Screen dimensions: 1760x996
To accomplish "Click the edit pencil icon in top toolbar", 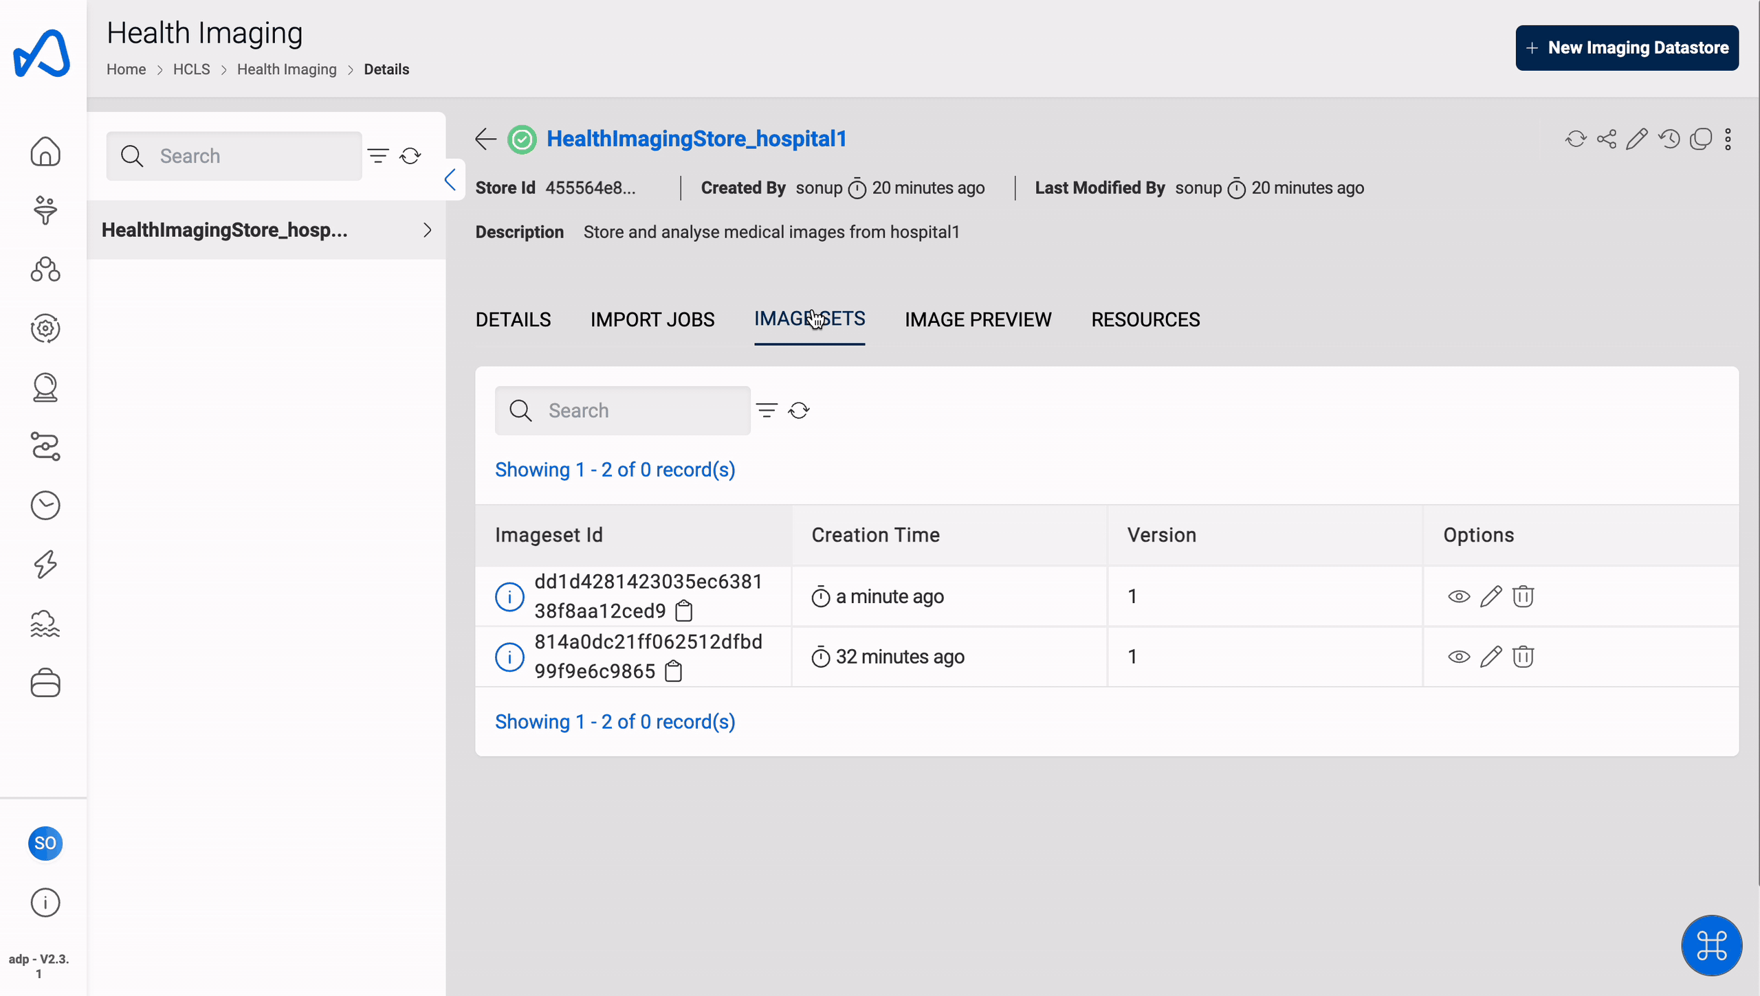I will pos(1637,139).
